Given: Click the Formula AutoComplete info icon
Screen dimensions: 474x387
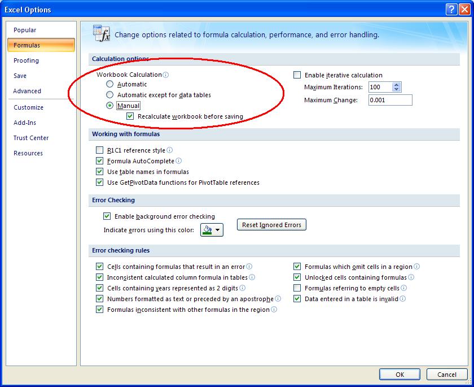Looking at the screenshot, I should tap(179, 160).
